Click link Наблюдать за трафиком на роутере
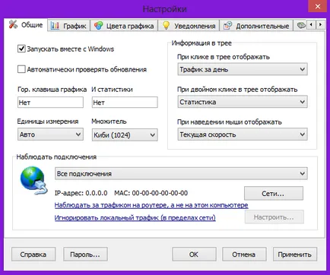Viewport: 330px width, 275px height. tap(151, 205)
